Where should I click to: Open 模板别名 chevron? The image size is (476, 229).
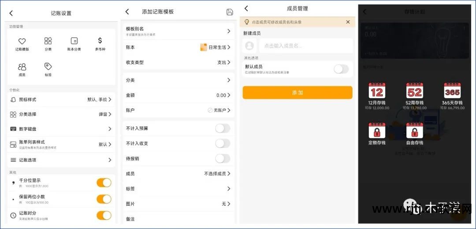[229, 31]
